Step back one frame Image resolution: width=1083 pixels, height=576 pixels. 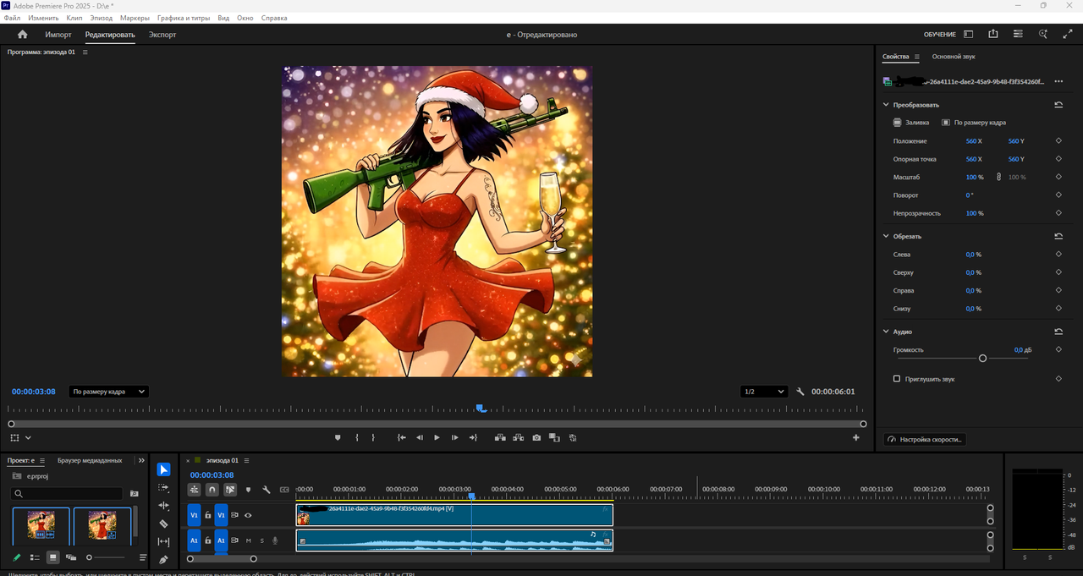tap(420, 437)
